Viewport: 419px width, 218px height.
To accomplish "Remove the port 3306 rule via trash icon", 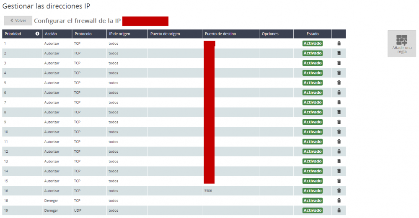I will coord(339,191).
